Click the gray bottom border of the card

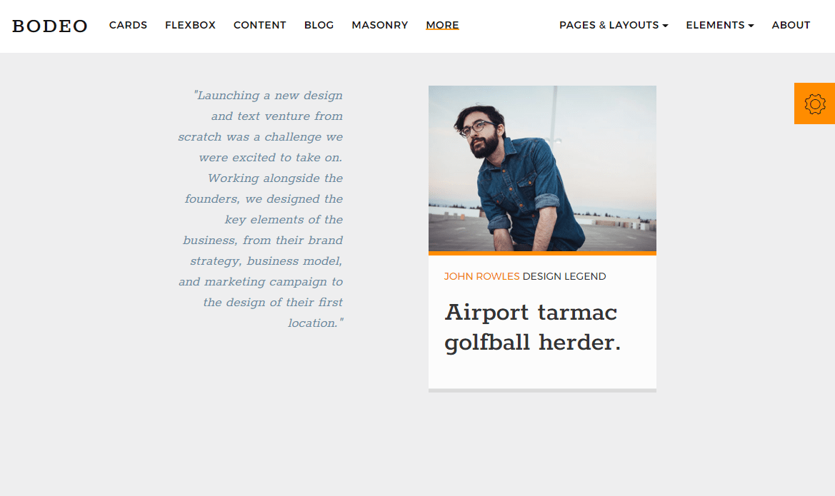pos(542,390)
